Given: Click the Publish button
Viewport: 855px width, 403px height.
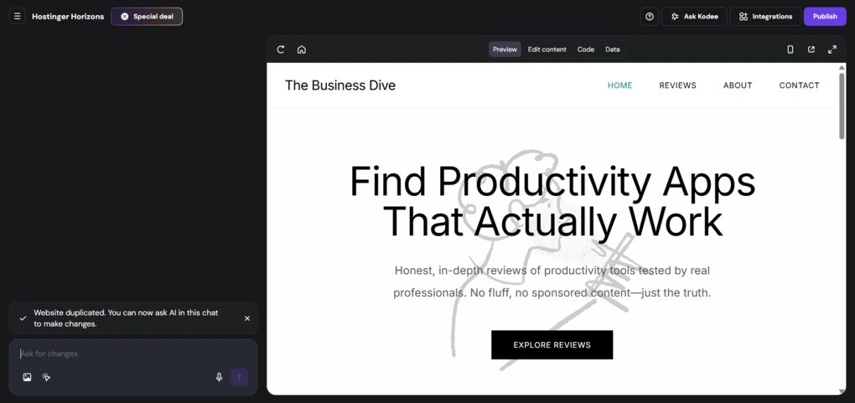Looking at the screenshot, I should point(825,16).
